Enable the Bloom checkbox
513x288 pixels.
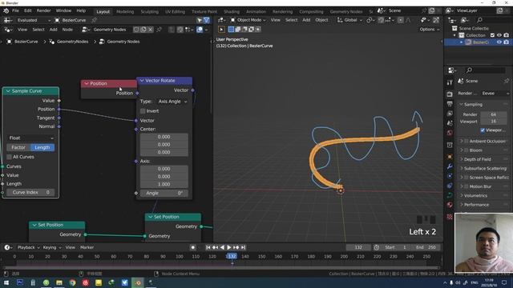(x=467, y=150)
